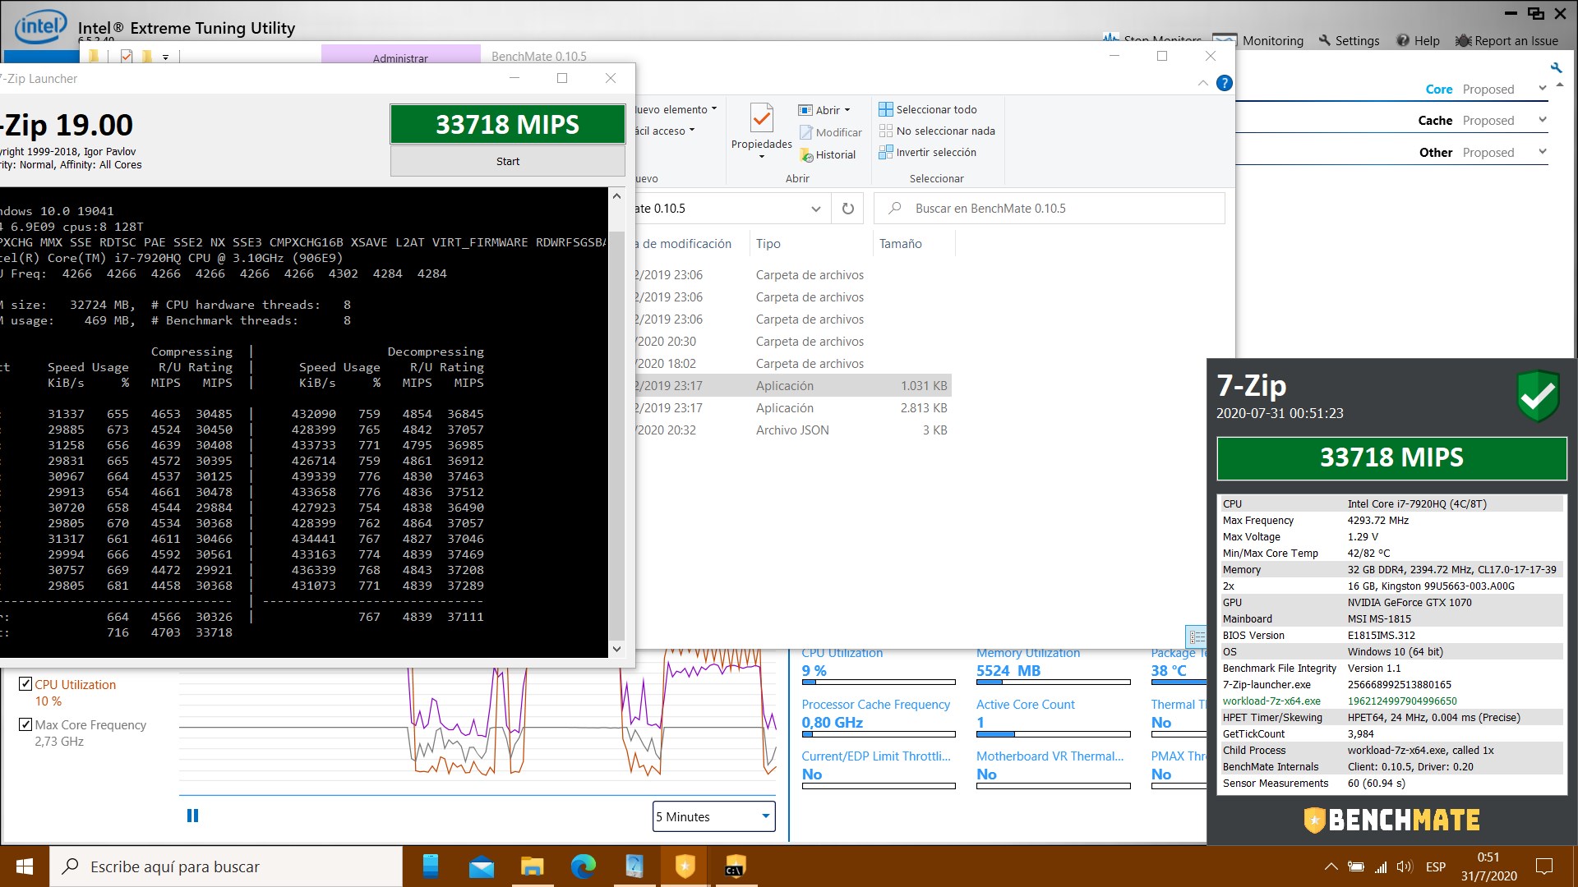This screenshot has height=887, width=1578.
Task: Click the Windows taskbar search box
Action: point(226,866)
